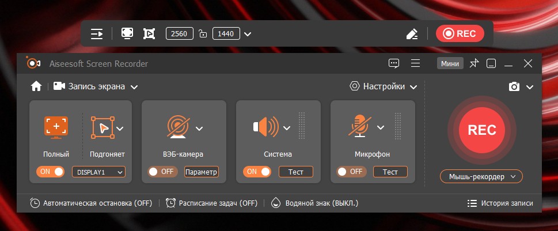Open the hamburger menu in title bar
558x231 pixels.
pos(415,63)
